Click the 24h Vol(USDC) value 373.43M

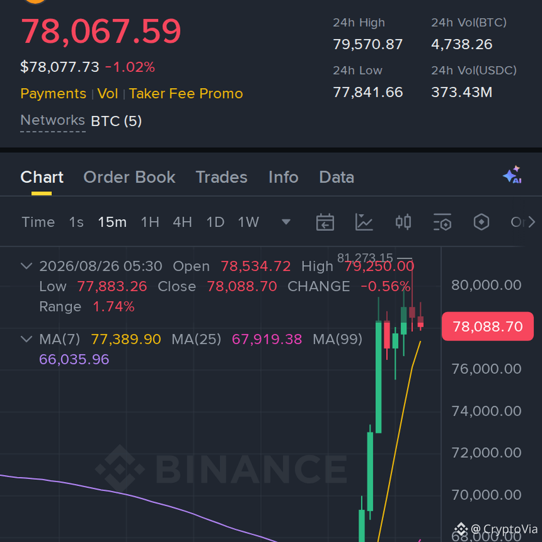point(462,92)
